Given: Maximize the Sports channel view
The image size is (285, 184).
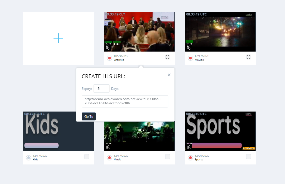Looking at the screenshot, I should click(x=249, y=157).
